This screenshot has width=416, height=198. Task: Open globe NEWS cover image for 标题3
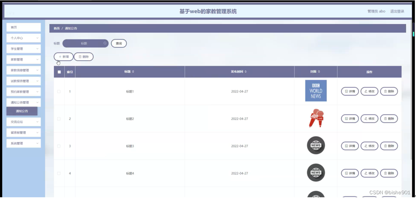coord(316,145)
